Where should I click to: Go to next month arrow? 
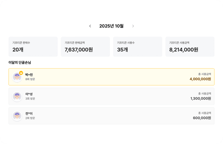[x=133, y=26]
